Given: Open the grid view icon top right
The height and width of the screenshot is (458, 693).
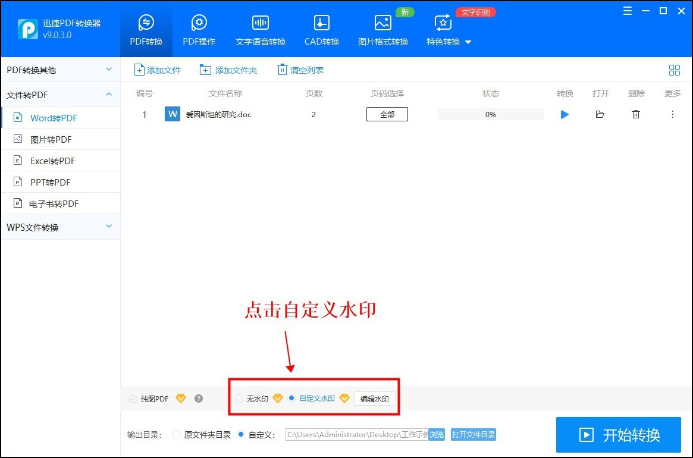Looking at the screenshot, I should pos(674,70).
